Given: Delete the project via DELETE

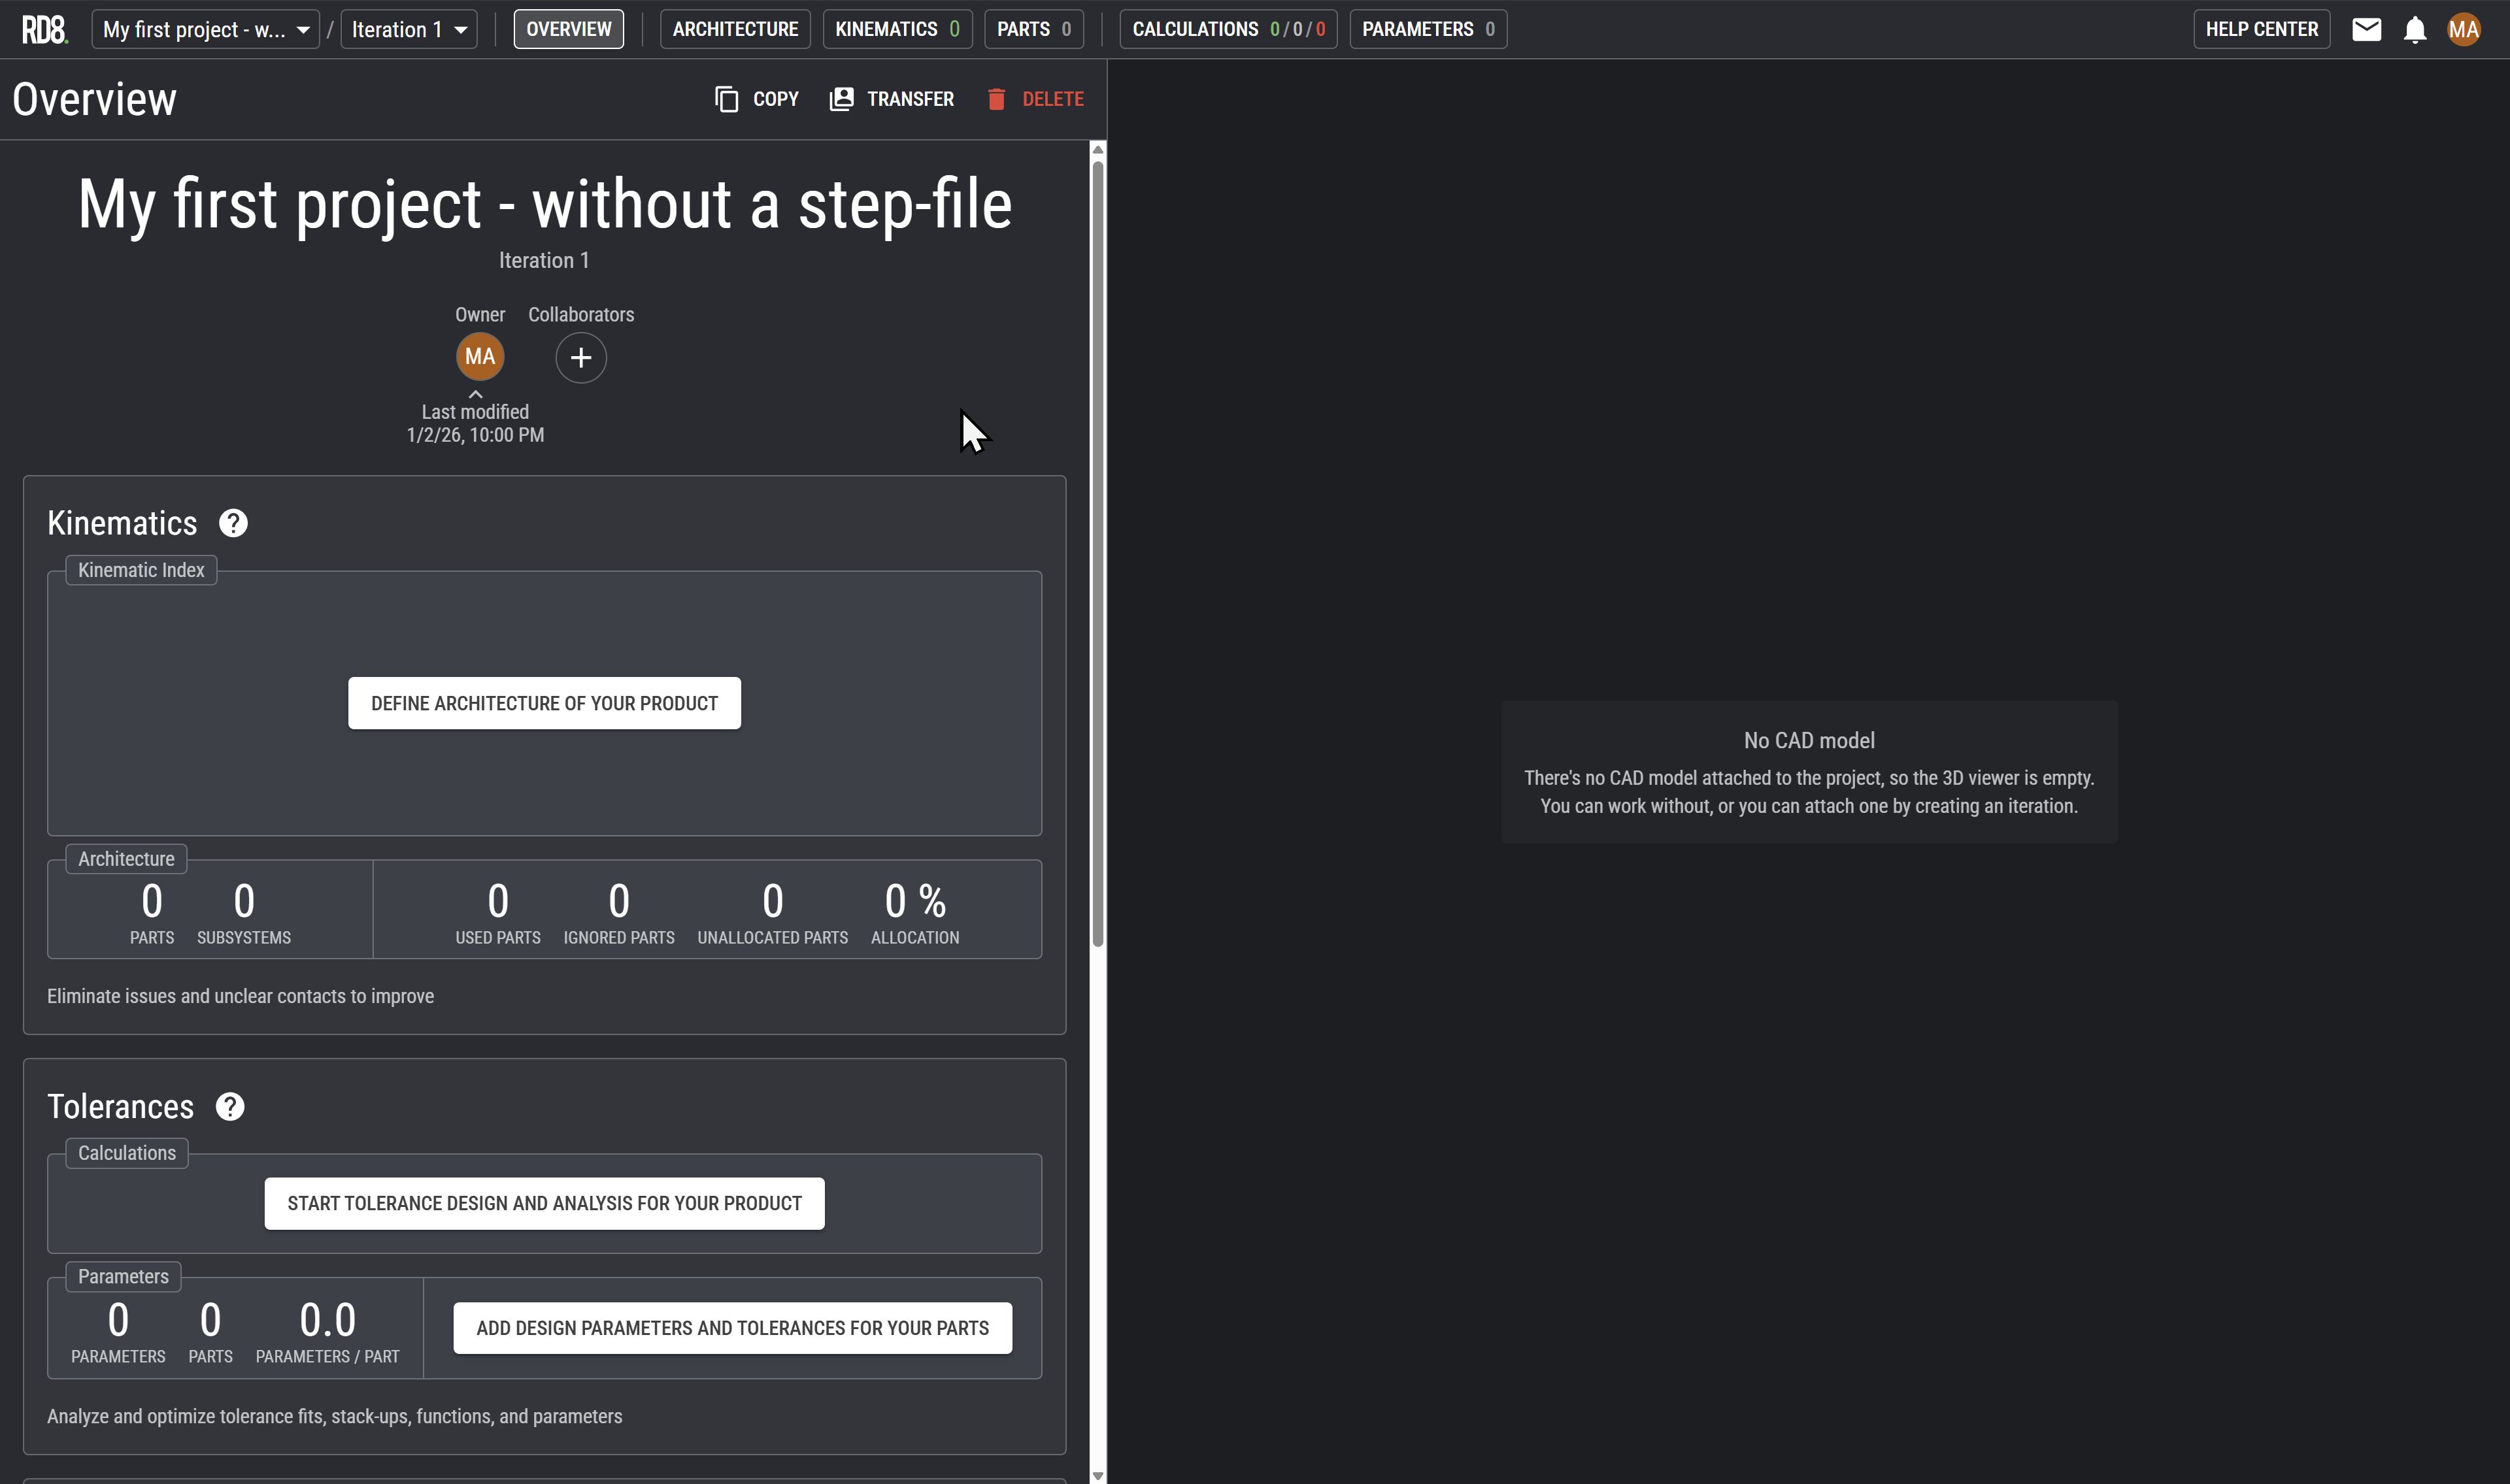Looking at the screenshot, I should pyautogui.click(x=1035, y=99).
